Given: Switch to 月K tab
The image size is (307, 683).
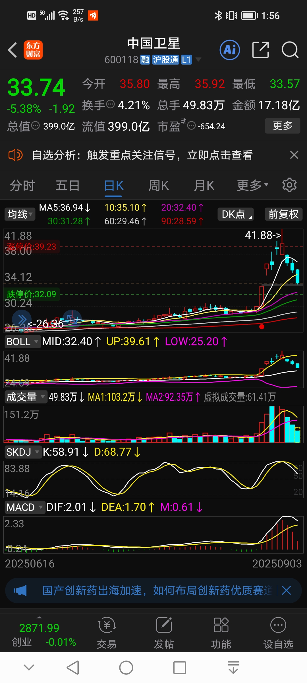Looking at the screenshot, I should click(x=204, y=186).
